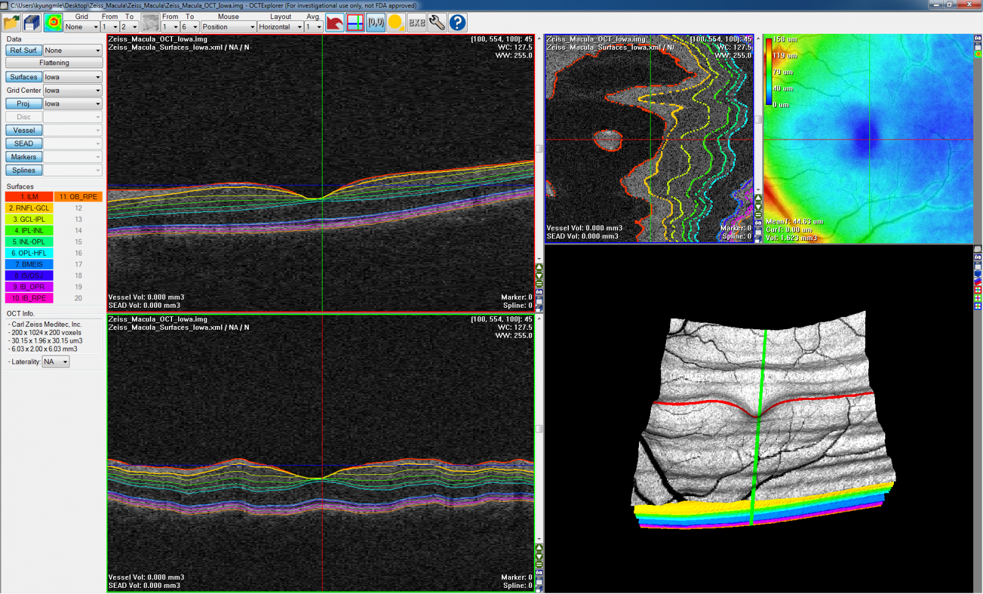Viewport: 983px width, 594px height.
Task: Toggle the fundus projection thumbnail button
Action: (149, 22)
